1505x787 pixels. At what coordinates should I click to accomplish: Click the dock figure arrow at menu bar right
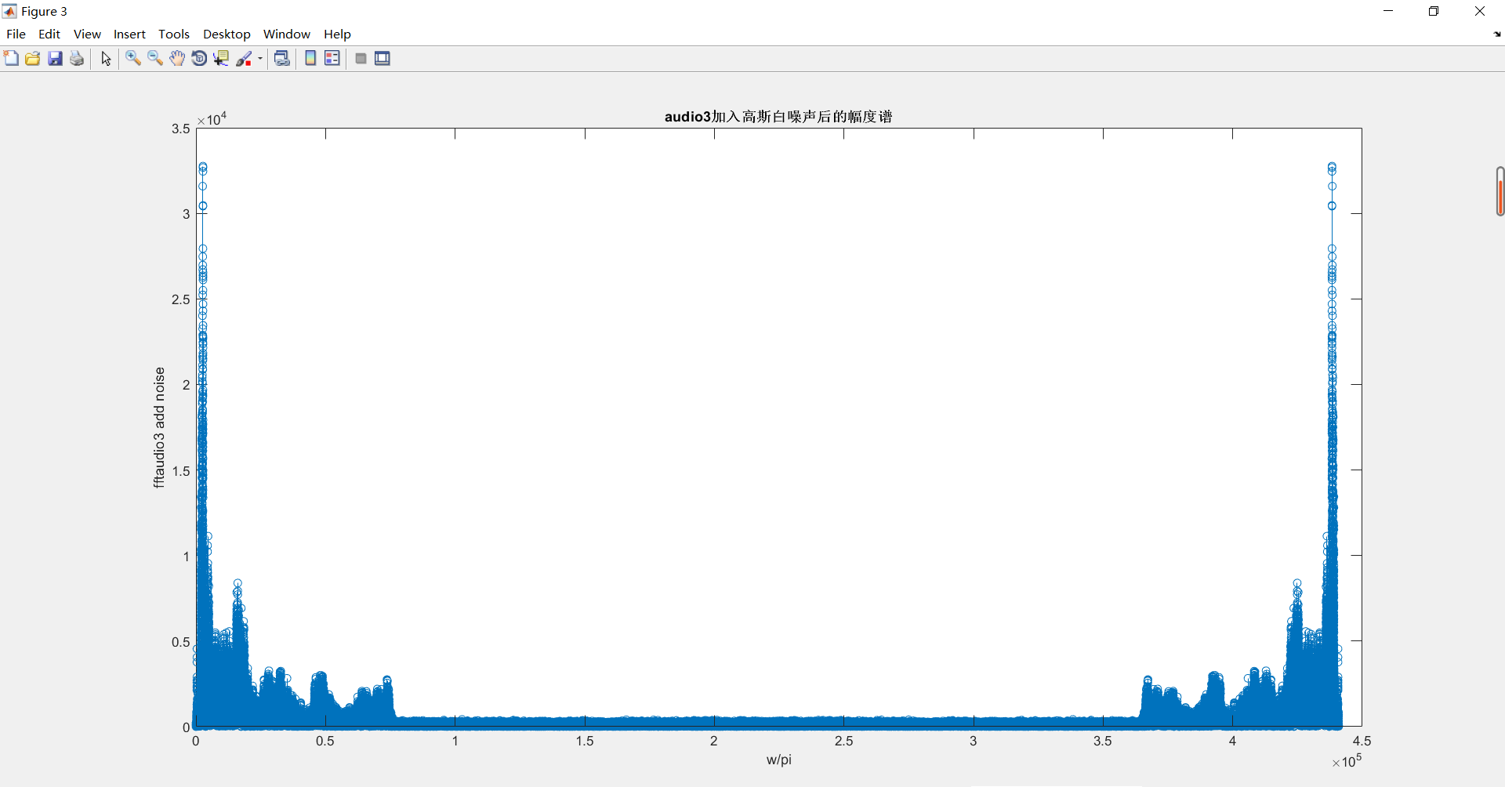click(1496, 34)
